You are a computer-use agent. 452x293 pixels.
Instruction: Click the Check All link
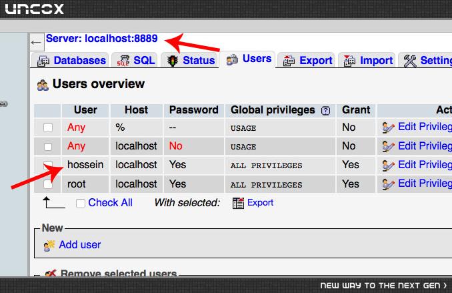click(x=111, y=203)
